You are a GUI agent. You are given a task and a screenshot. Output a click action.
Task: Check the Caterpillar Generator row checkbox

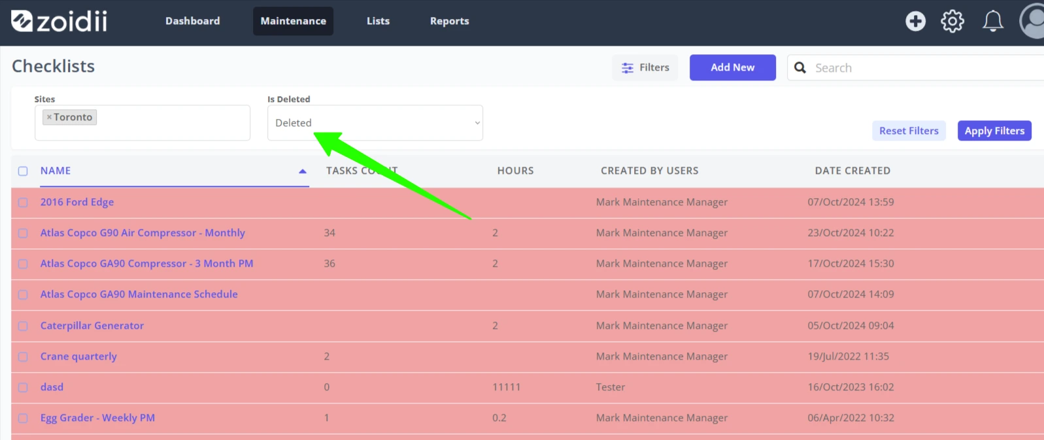click(x=23, y=326)
